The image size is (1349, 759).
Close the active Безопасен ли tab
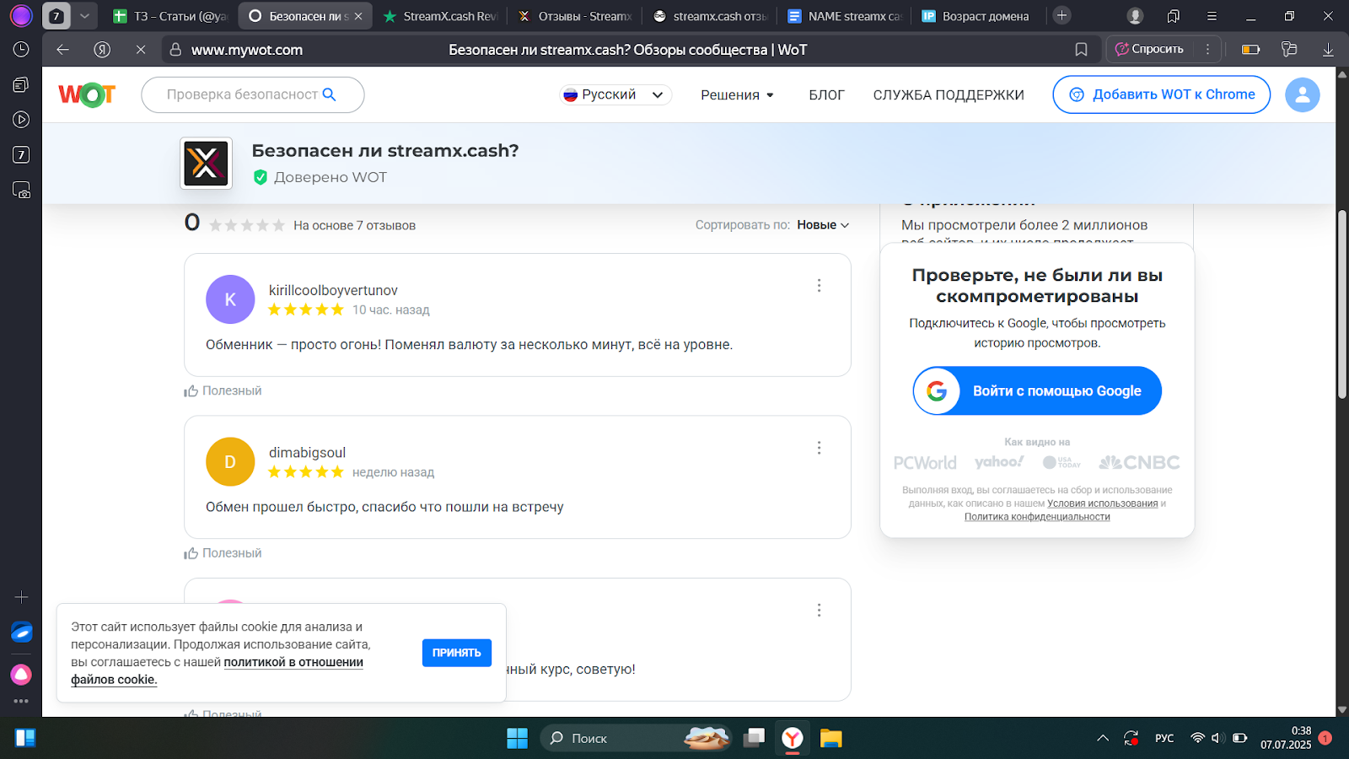[358, 16]
